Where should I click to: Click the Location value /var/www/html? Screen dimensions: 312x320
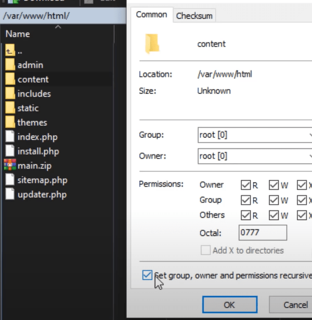click(225, 75)
